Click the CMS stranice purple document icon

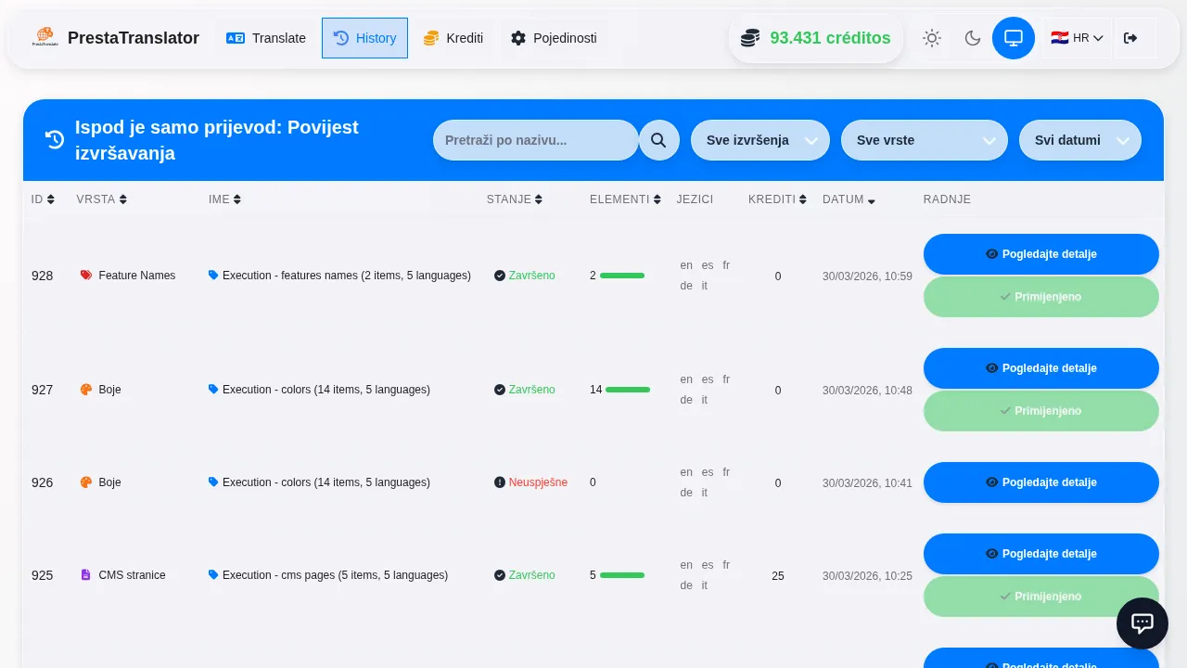point(86,575)
